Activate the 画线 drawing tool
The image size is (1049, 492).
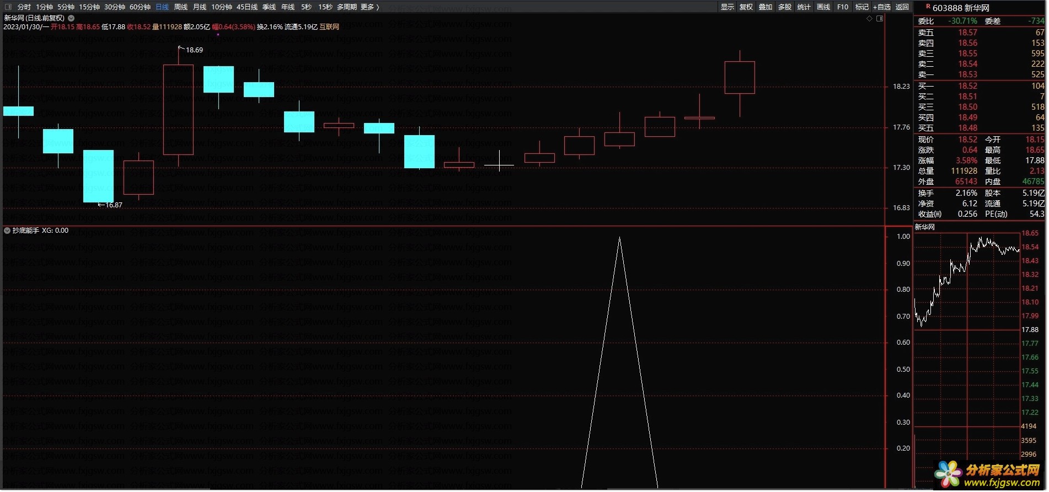click(823, 7)
